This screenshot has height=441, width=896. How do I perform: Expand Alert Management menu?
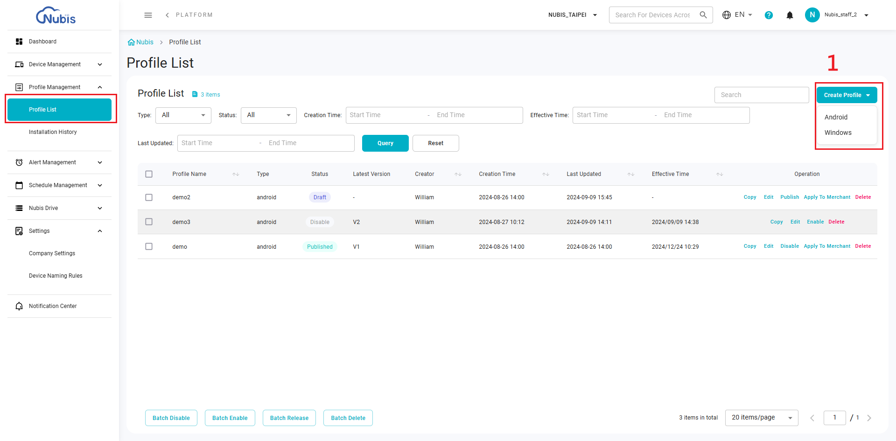(x=100, y=162)
